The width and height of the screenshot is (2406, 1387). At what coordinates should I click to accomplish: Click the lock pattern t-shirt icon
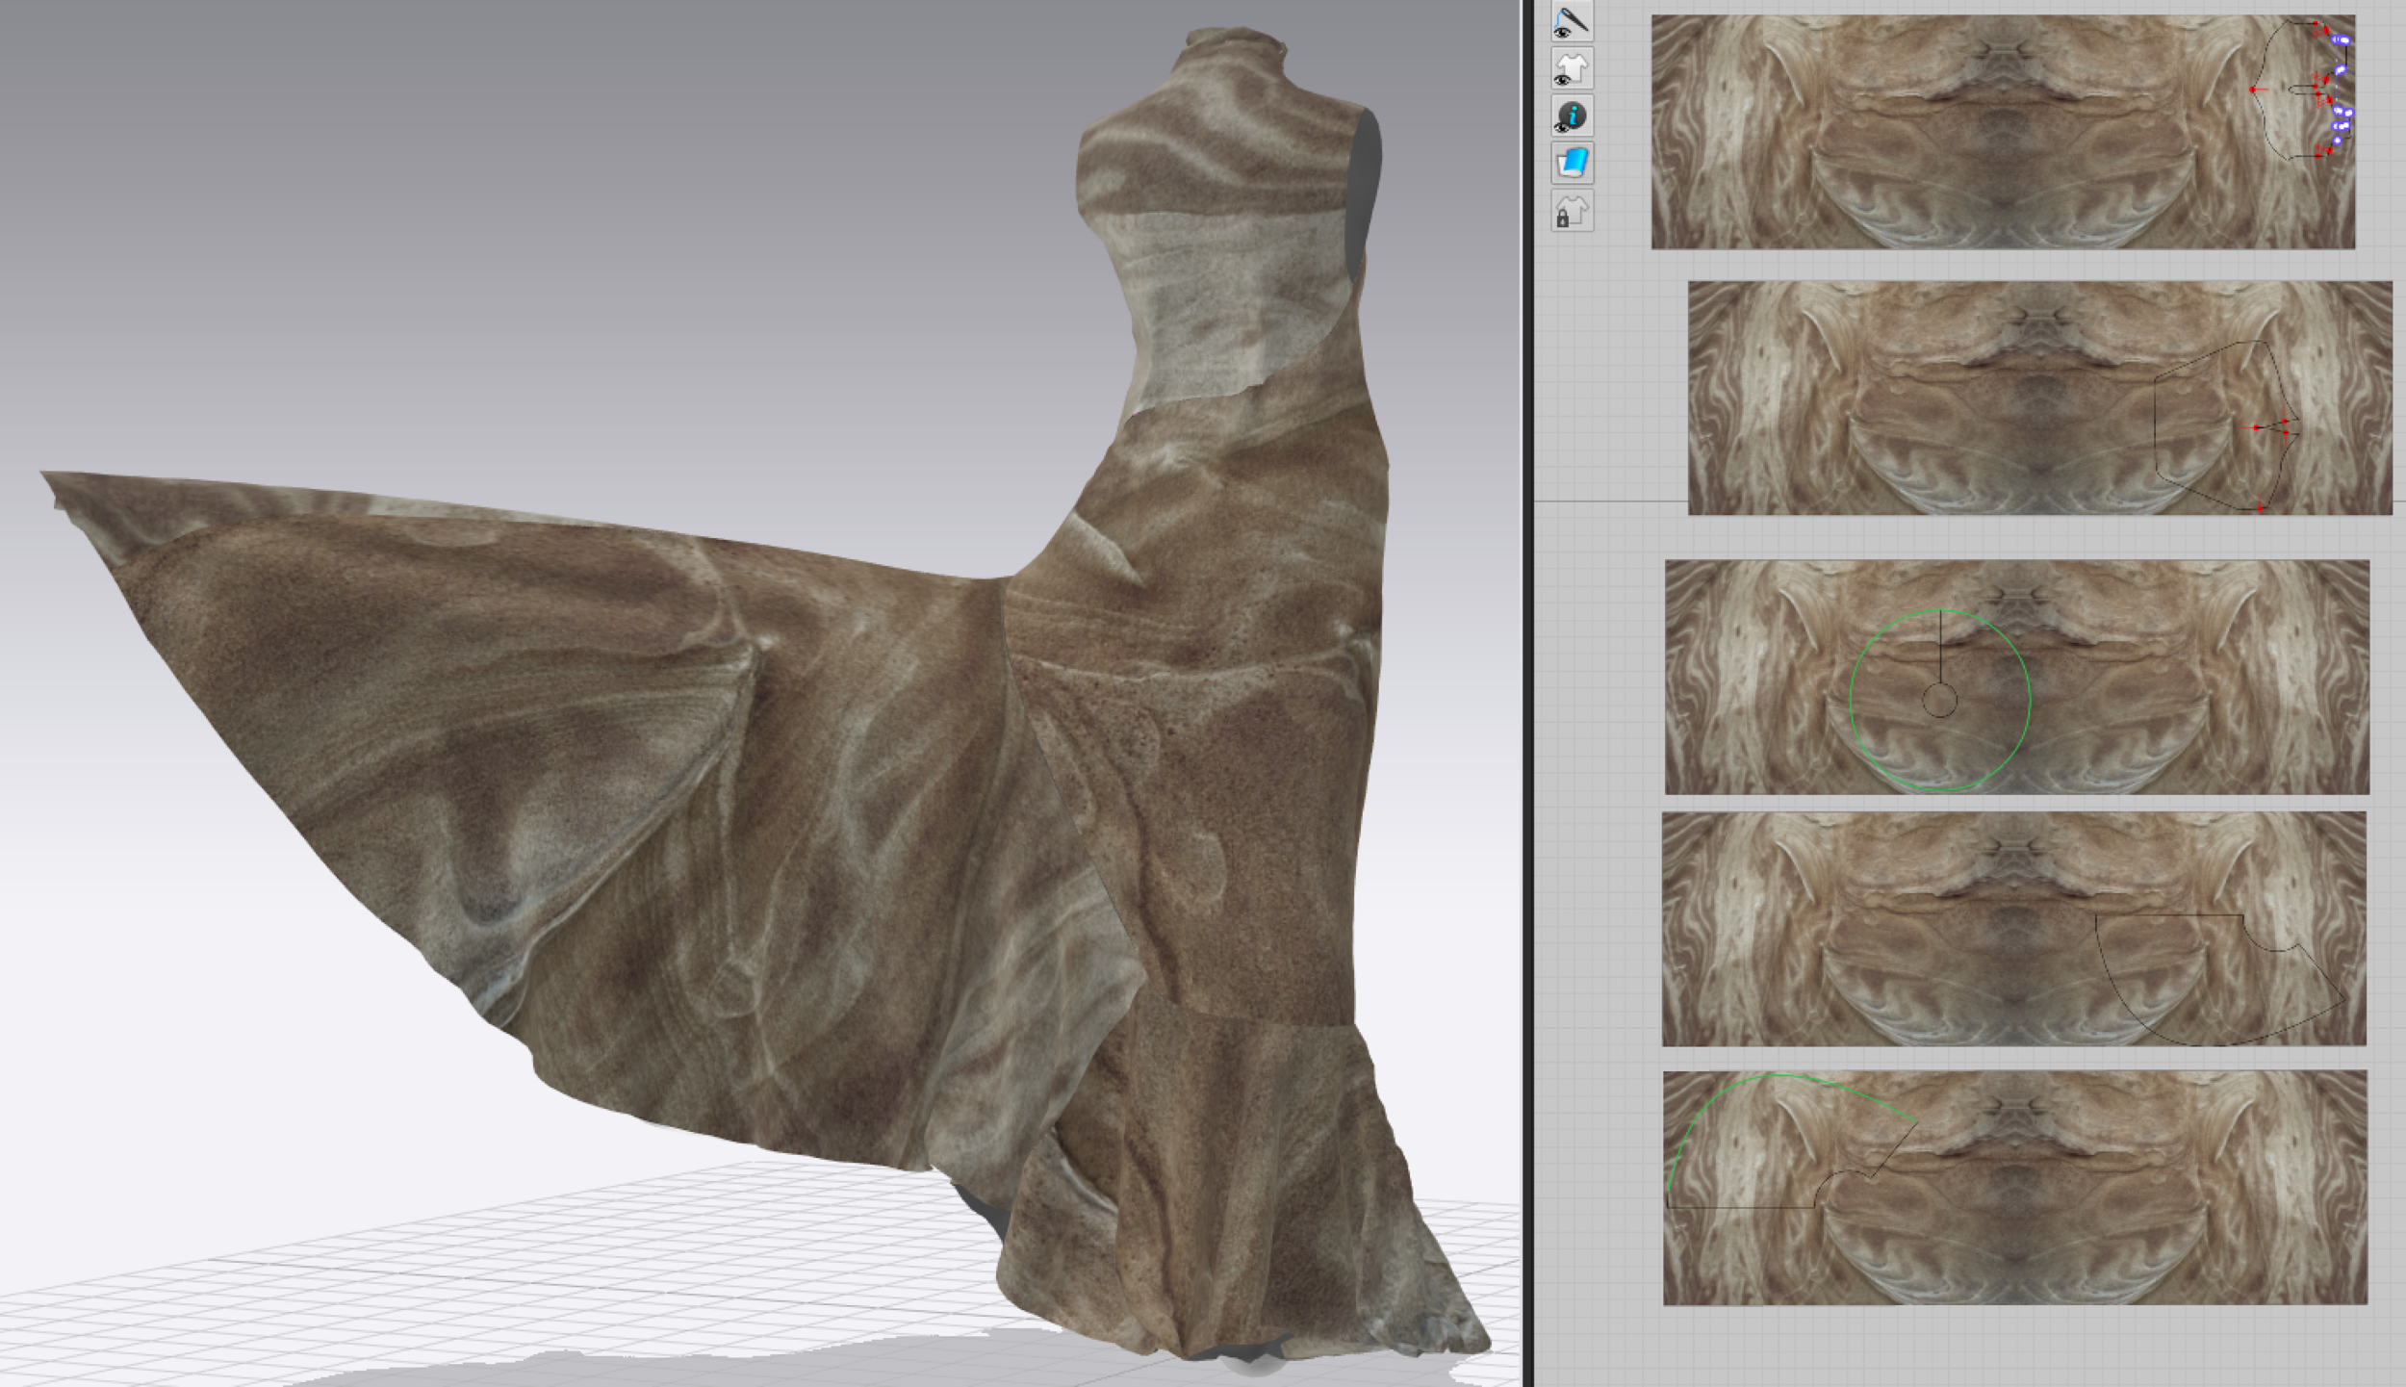pos(1572,210)
